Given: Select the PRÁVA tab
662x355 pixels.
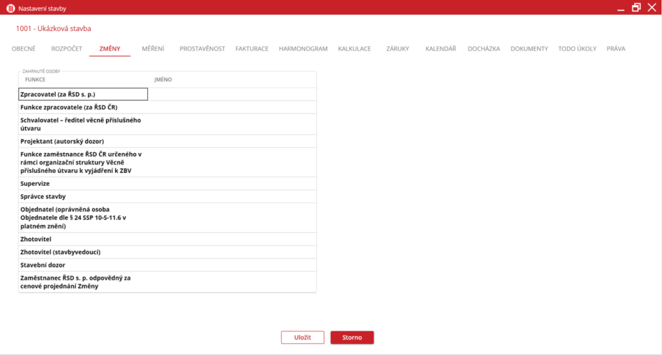Looking at the screenshot, I should click(615, 48).
